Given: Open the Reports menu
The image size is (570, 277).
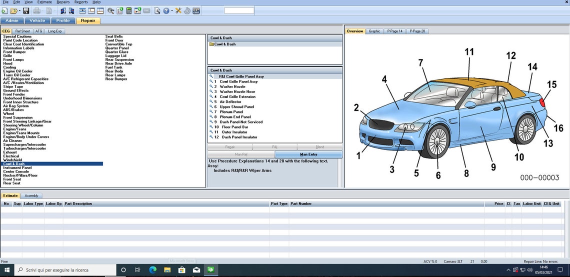Looking at the screenshot, I should [81, 2].
